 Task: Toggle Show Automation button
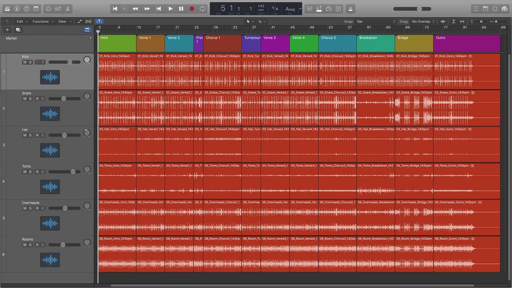coord(79,21)
